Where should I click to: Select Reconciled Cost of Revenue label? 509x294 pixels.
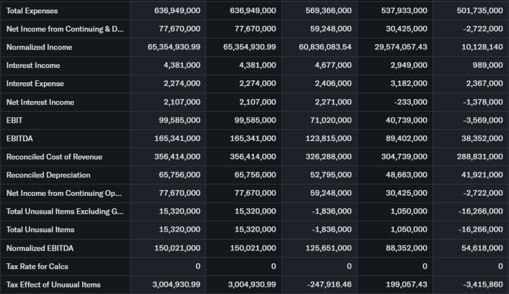tap(54, 157)
